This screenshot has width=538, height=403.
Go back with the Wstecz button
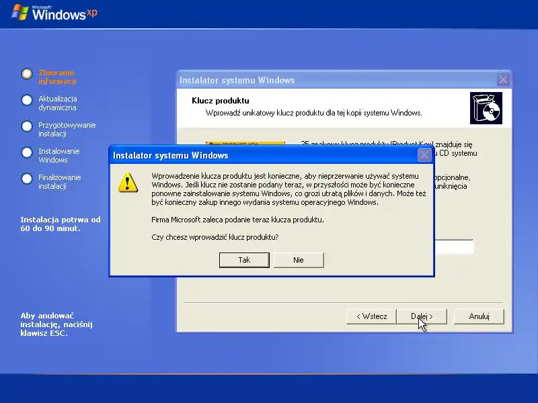coord(371,316)
